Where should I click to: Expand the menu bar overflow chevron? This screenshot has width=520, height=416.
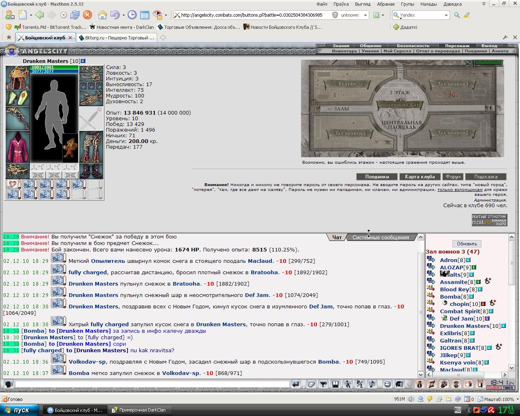483,4
